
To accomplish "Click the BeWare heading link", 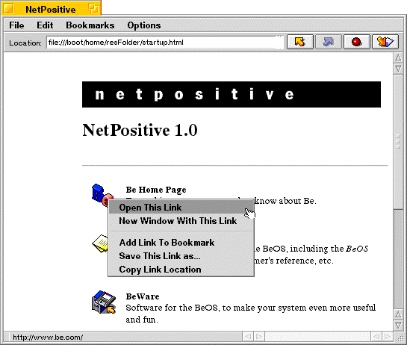I will coord(143,296).
